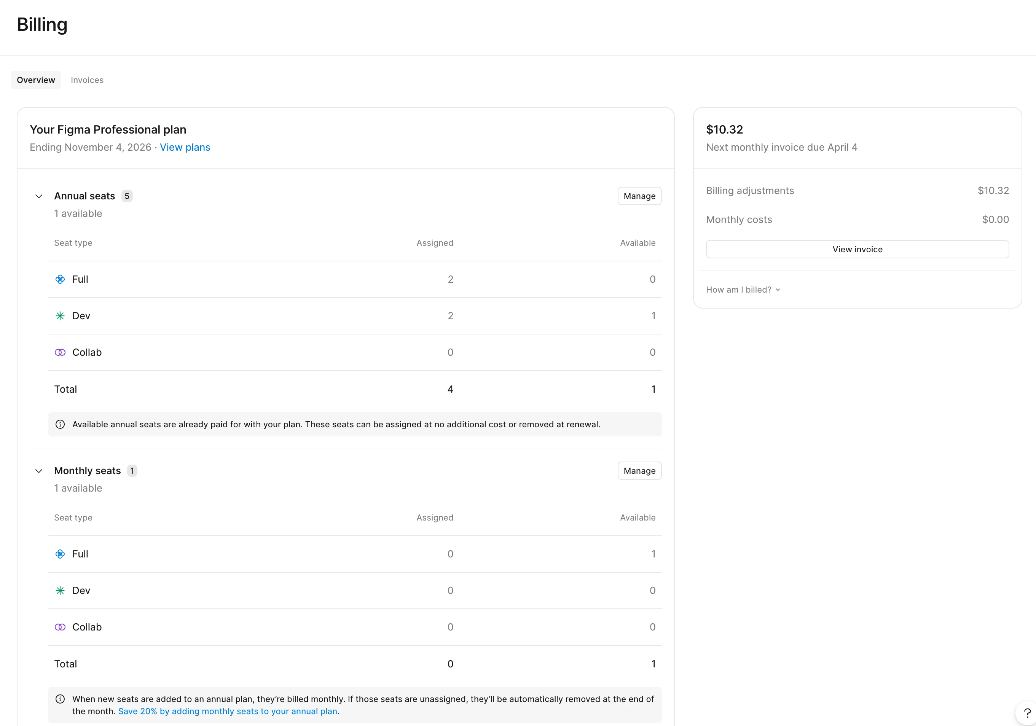Click the Collab seat icon in Monthly seats

(60, 627)
